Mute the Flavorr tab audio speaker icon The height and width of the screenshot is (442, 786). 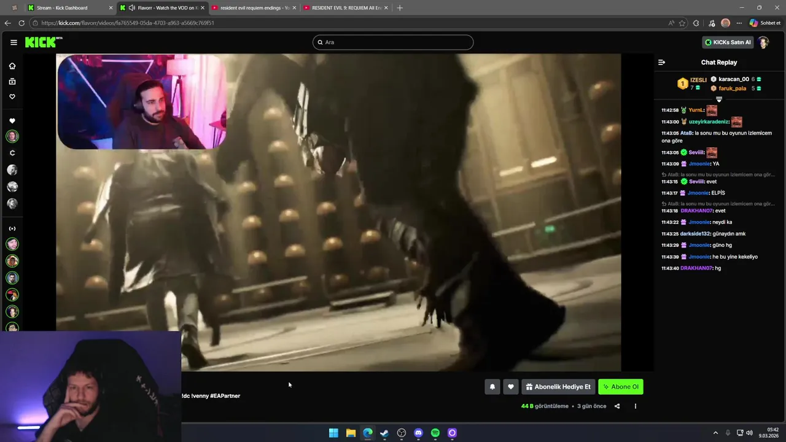point(131,8)
